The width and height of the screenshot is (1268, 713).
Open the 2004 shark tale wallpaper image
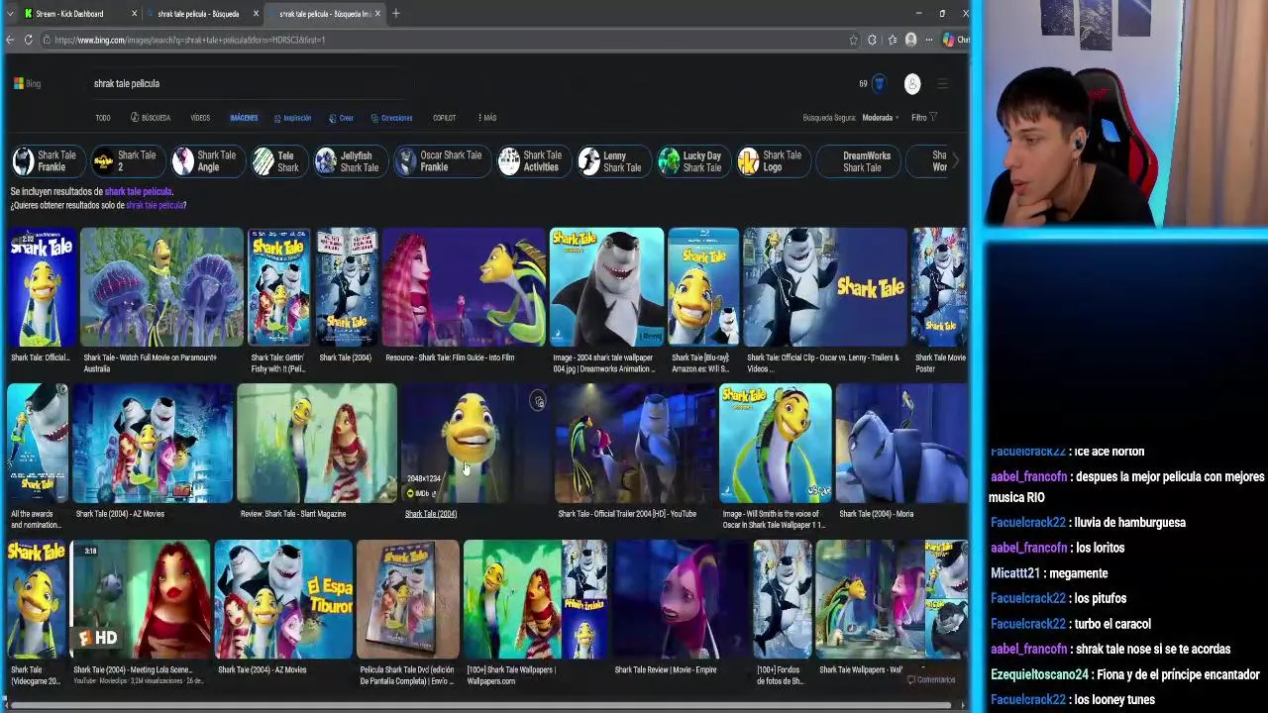(606, 287)
